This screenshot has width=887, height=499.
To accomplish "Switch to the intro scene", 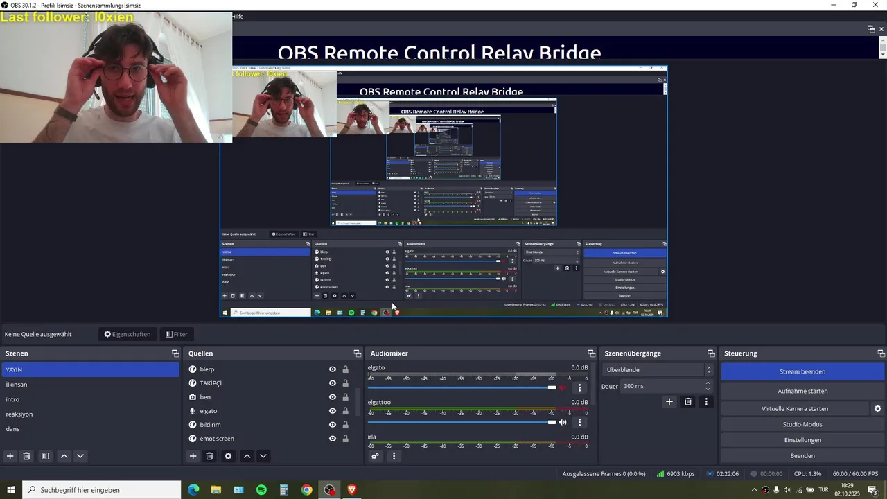I will click(x=90, y=399).
